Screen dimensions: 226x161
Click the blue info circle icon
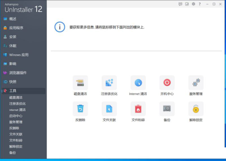click(60, 27)
